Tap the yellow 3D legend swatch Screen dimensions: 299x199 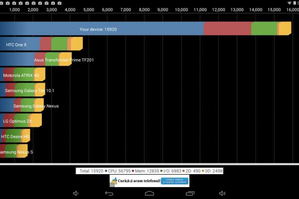pos(203,171)
